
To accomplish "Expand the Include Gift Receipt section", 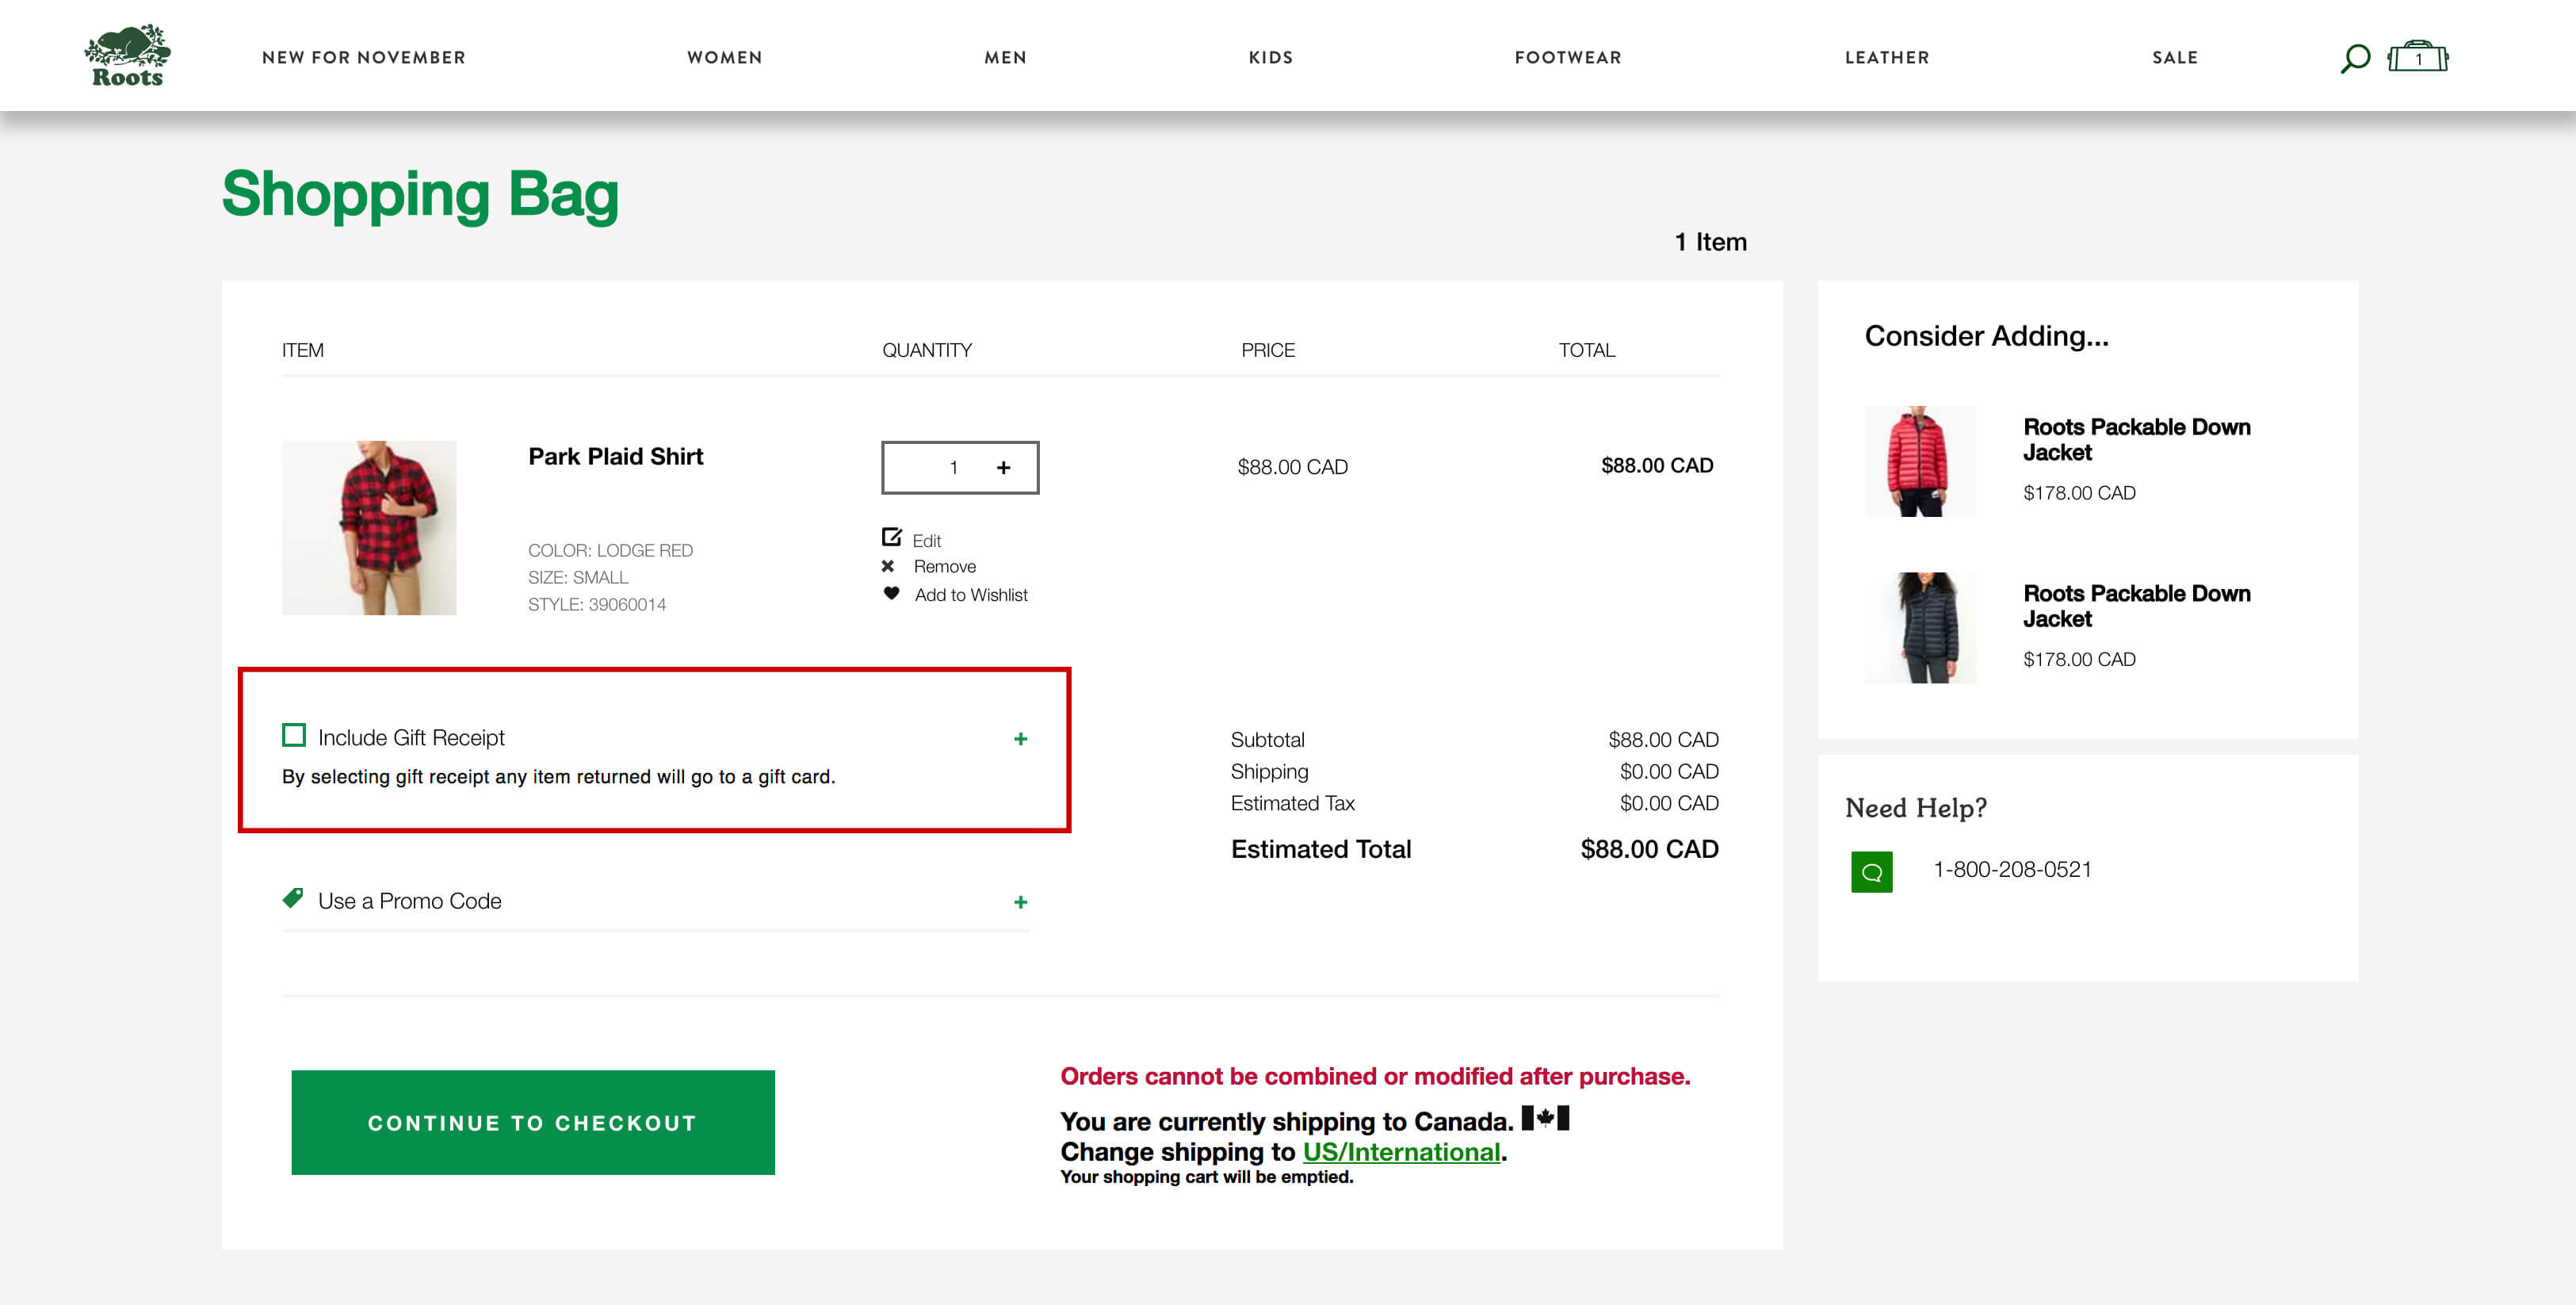I will (x=1020, y=739).
